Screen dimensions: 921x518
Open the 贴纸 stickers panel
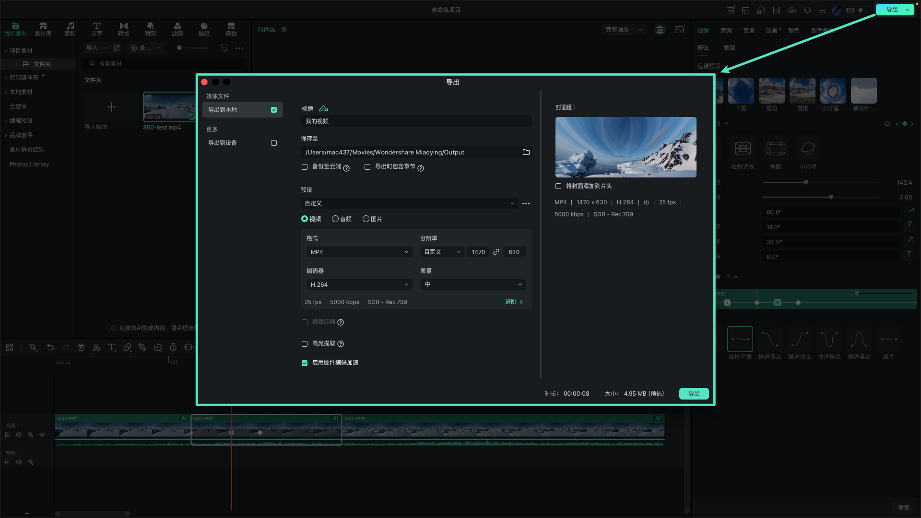[204, 29]
